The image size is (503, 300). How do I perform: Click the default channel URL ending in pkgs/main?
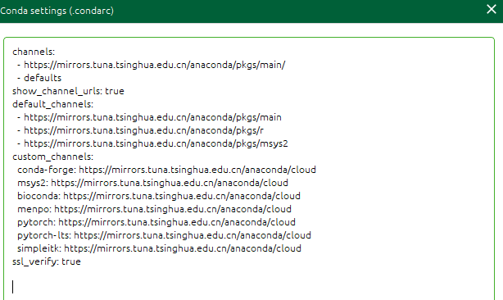click(152, 117)
